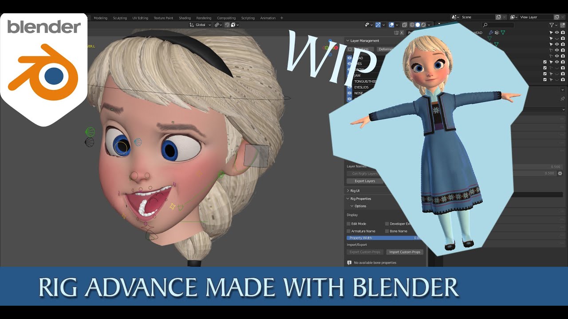Collapse the Rig Properties panel
The width and height of the screenshot is (568, 319).
pyautogui.click(x=348, y=198)
